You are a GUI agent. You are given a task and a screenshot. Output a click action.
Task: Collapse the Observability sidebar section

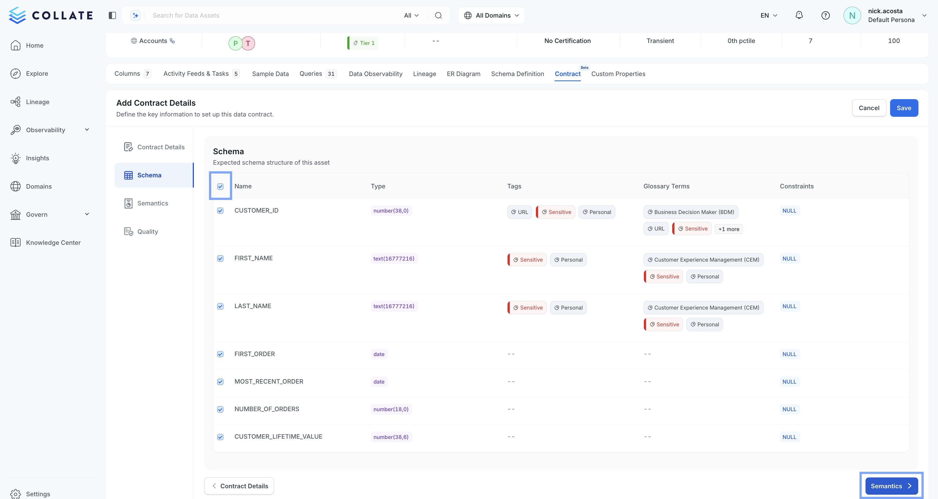(x=87, y=130)
